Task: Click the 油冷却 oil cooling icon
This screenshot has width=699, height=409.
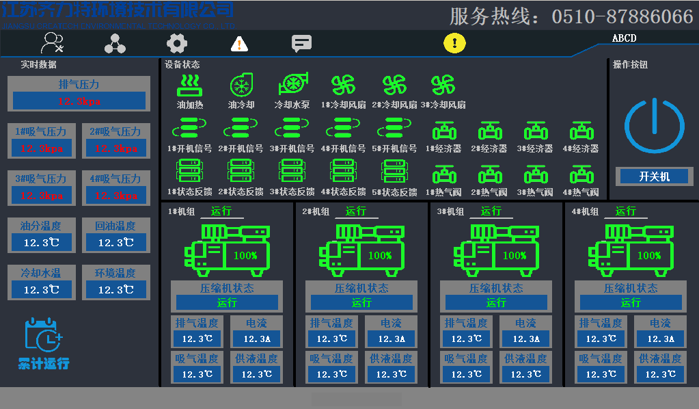Action: pos(241,85)
